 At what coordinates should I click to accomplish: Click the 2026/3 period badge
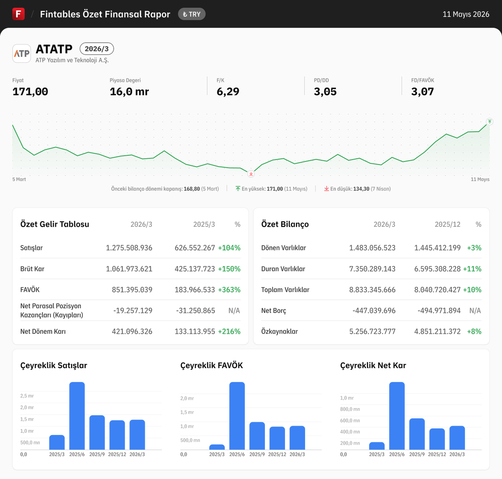(x=97, y=49)
